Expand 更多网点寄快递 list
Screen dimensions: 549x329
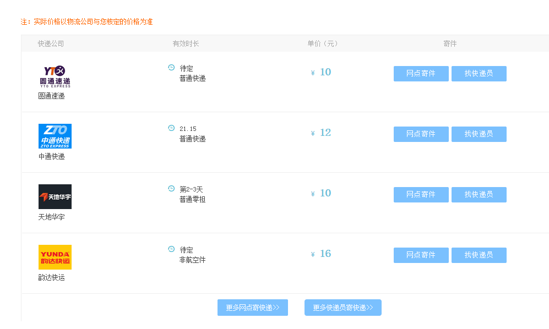(253, 308)
